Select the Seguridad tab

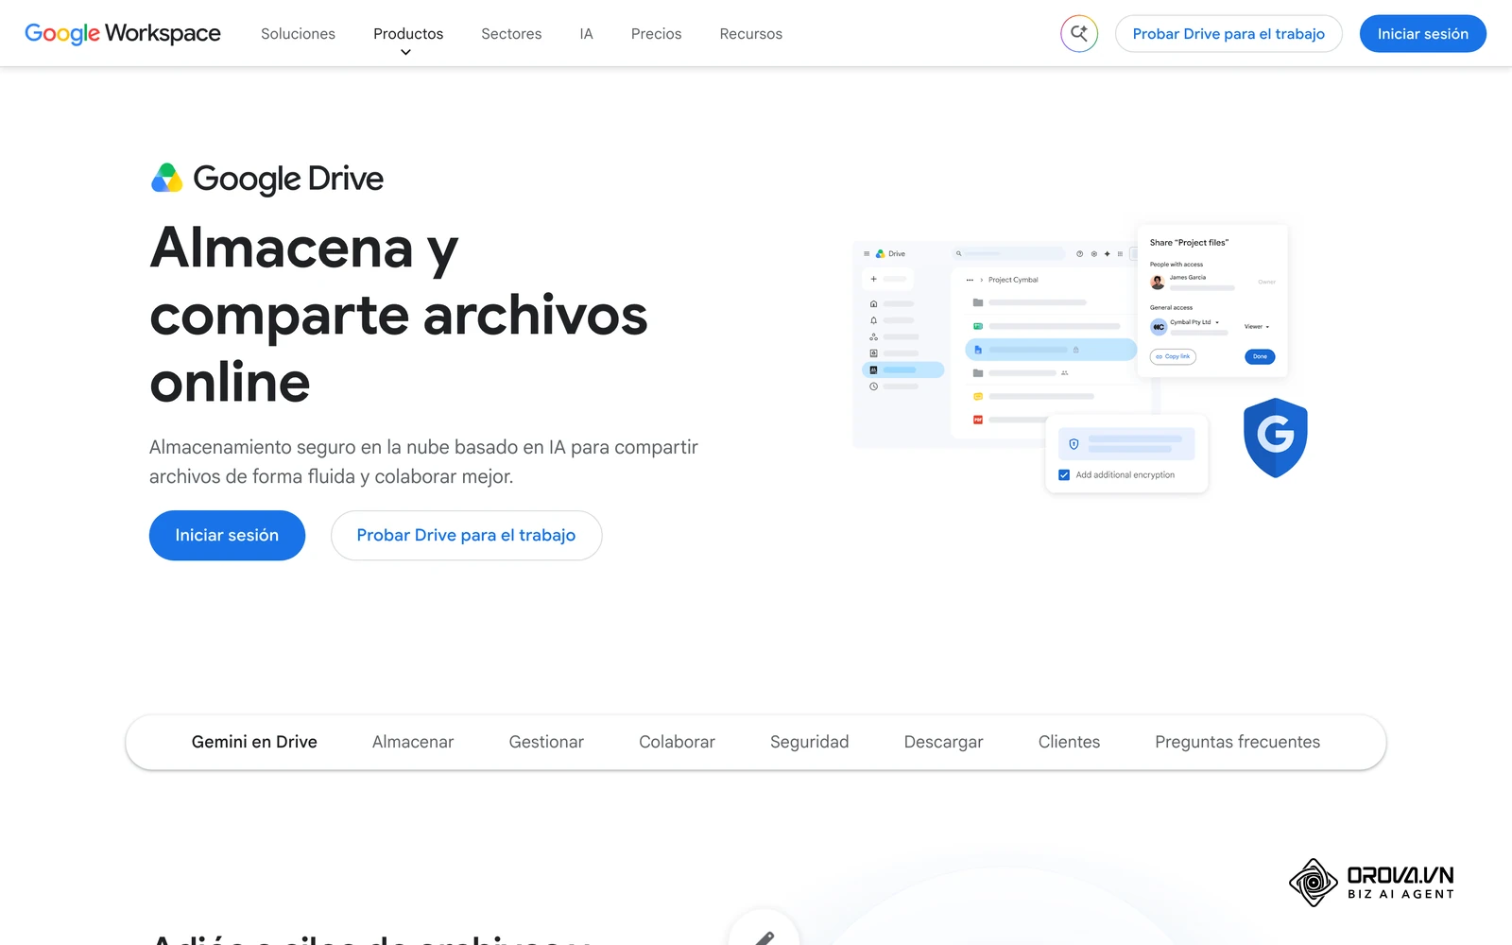click(809, 742)
